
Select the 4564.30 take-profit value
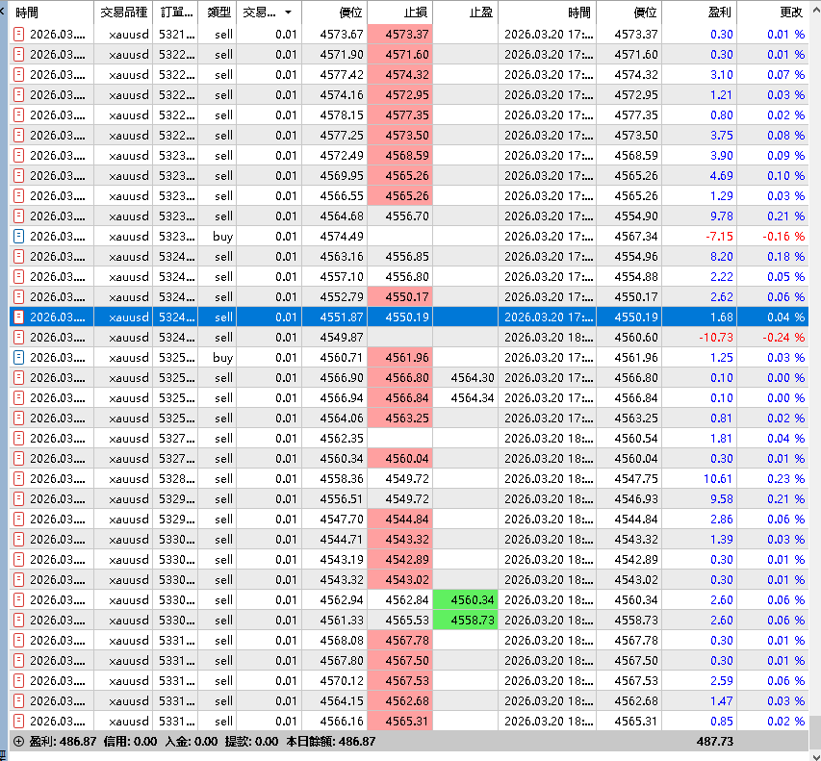[473, 378]
